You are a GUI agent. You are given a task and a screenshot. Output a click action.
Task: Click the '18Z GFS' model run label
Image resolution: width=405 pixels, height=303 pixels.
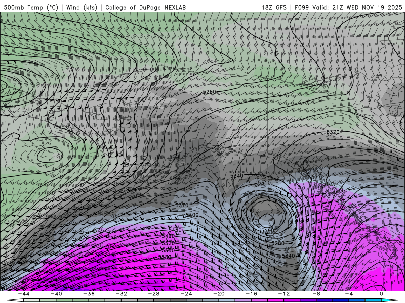coord(274,7)
